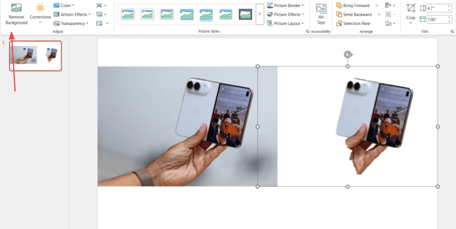
Task: Decrease width with the down stepper
Action: click(449, 21)
